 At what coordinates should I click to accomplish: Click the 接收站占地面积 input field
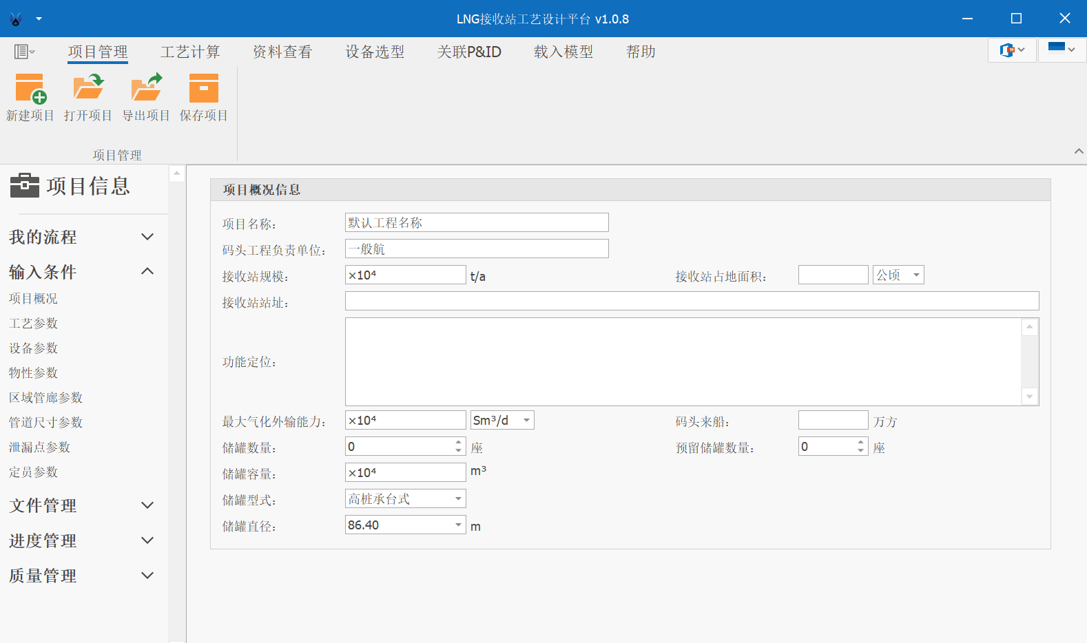pos(834,275)
